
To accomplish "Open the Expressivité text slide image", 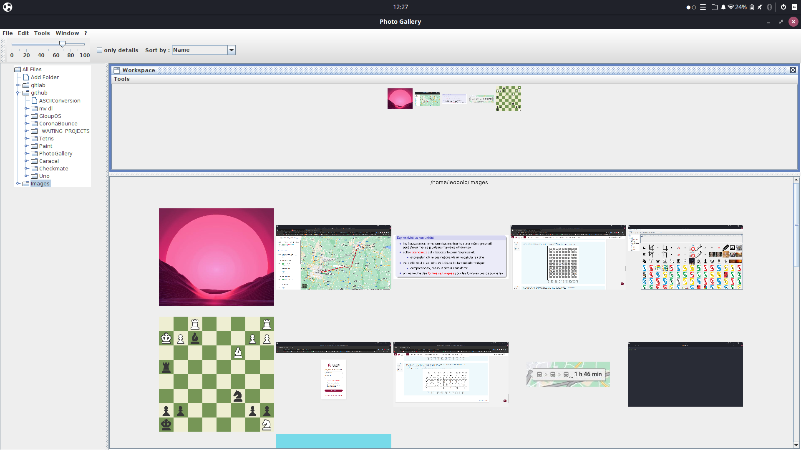I will coord(451,257).
